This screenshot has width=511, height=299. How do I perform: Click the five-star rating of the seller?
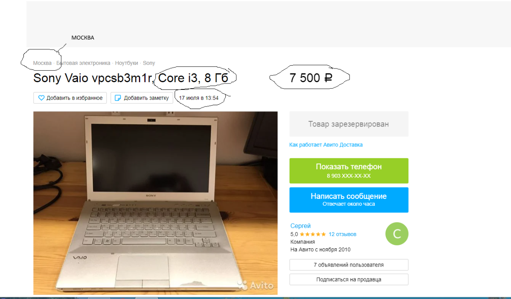click(313, 234)
